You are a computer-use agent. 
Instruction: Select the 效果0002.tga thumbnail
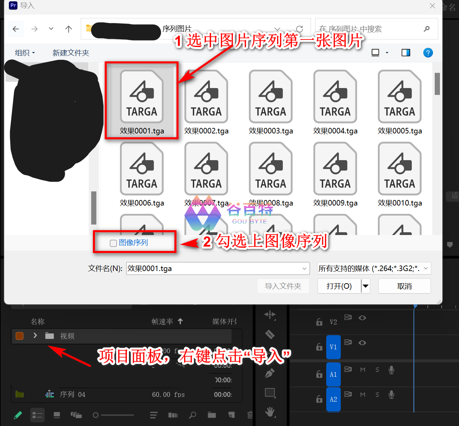(206, 96)
